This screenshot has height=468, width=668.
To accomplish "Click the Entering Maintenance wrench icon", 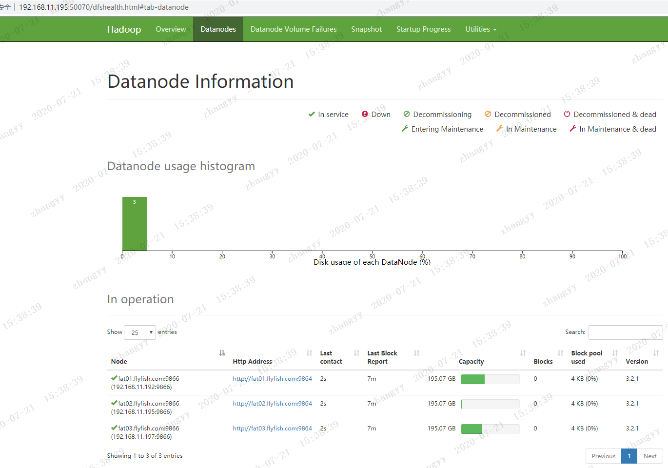I will 405,129.
